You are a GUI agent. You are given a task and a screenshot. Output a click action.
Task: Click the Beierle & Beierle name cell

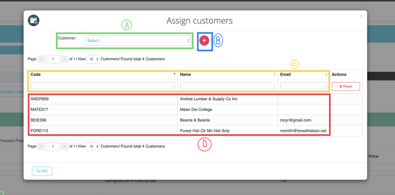click(228, 120)
